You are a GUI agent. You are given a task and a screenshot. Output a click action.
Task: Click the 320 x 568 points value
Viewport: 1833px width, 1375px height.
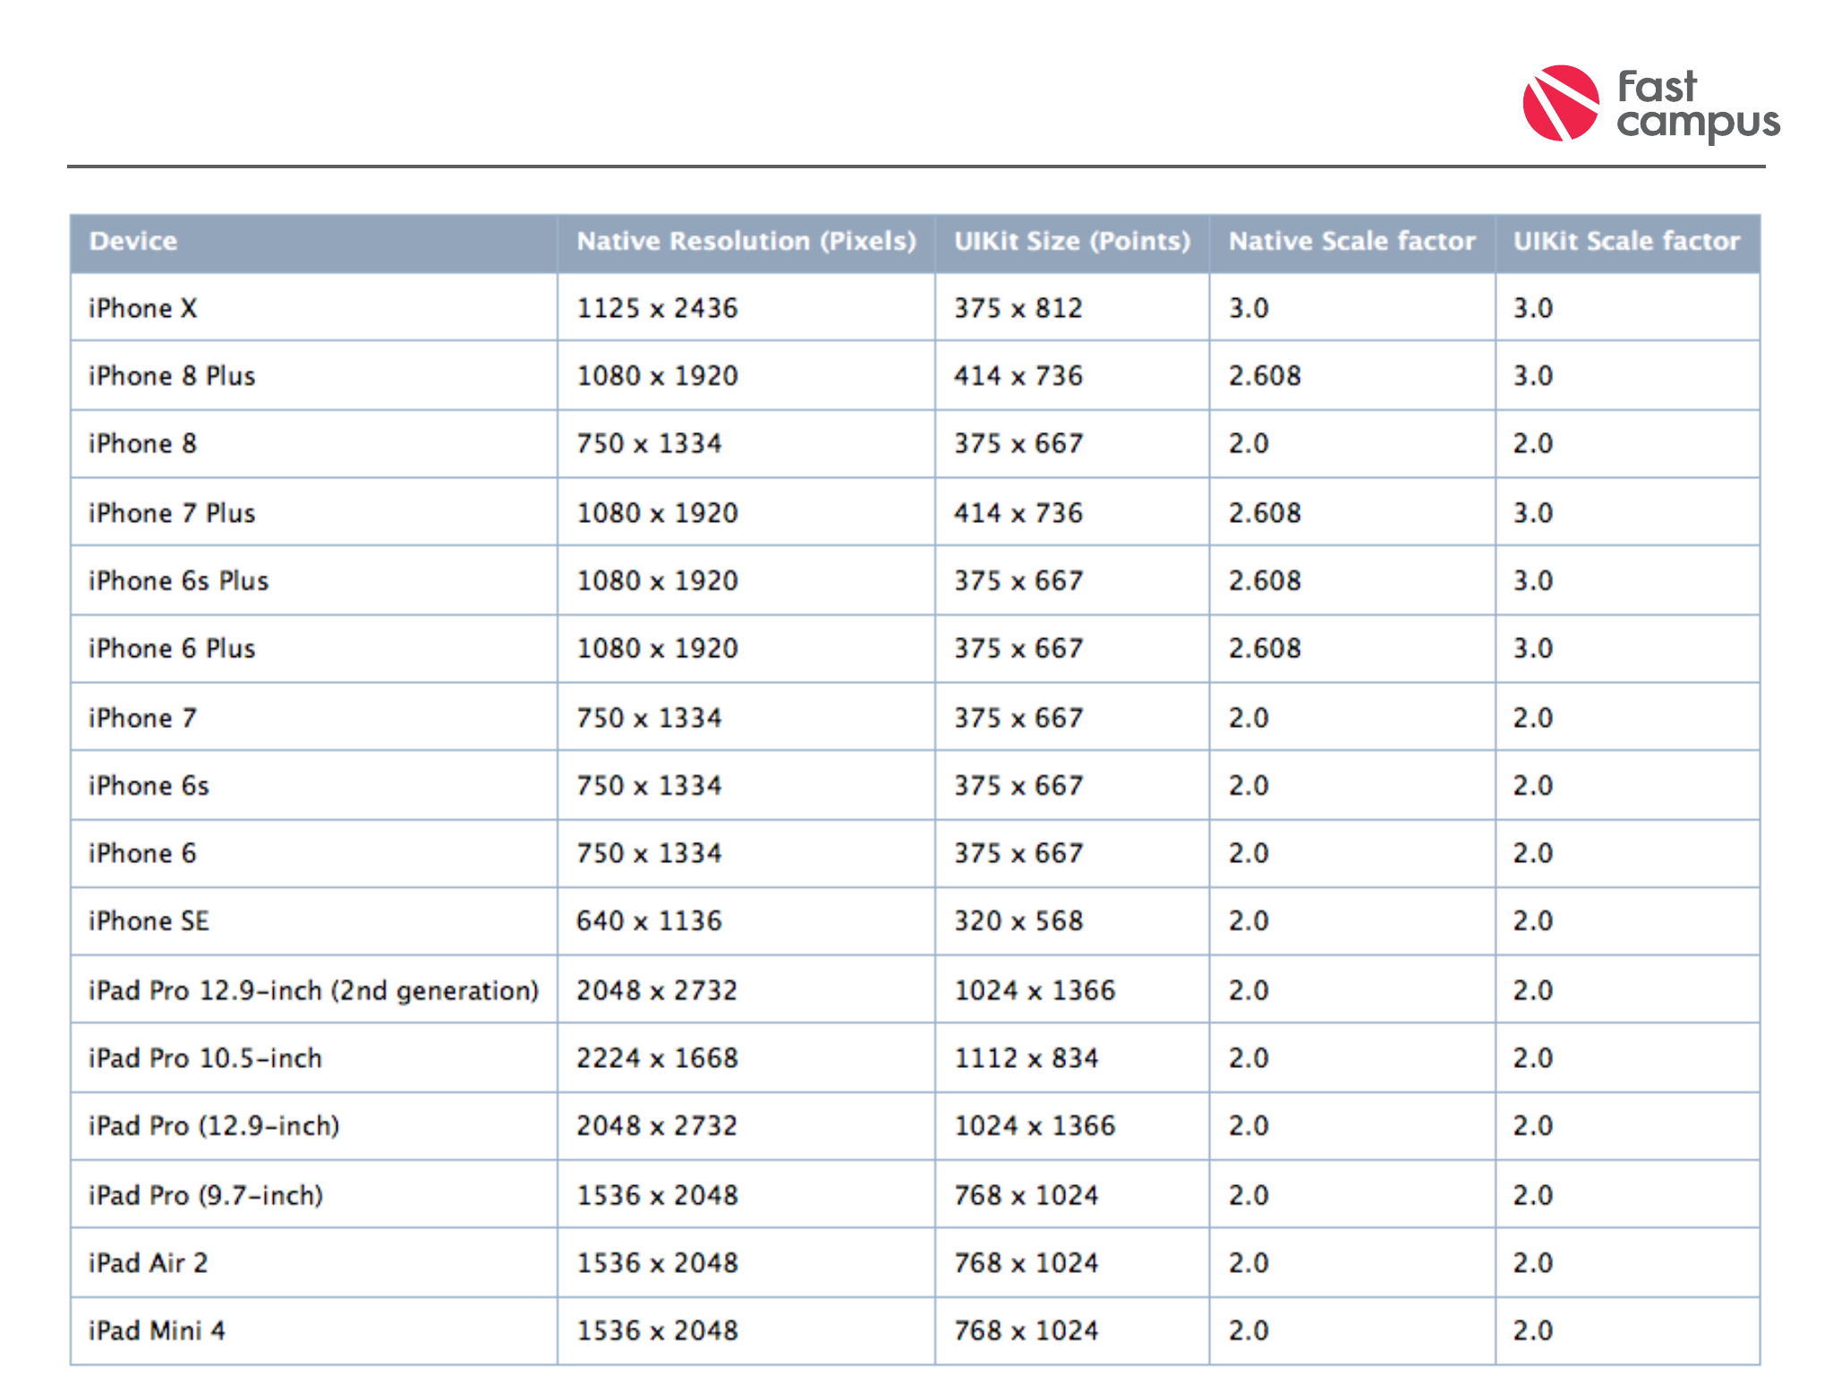pyautogui.click(x=1019, y=921)
